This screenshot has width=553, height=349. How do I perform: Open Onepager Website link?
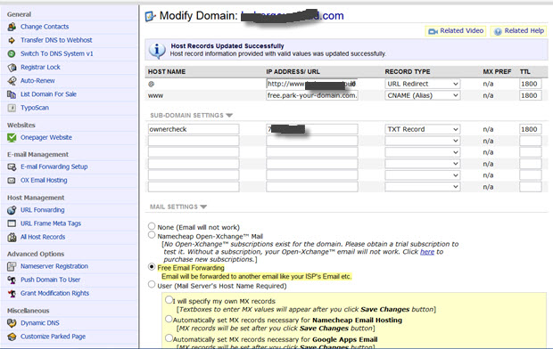click(46, 137)
